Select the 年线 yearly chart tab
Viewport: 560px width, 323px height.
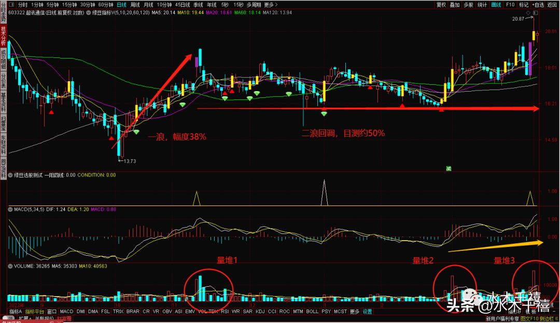pos(212,5)
